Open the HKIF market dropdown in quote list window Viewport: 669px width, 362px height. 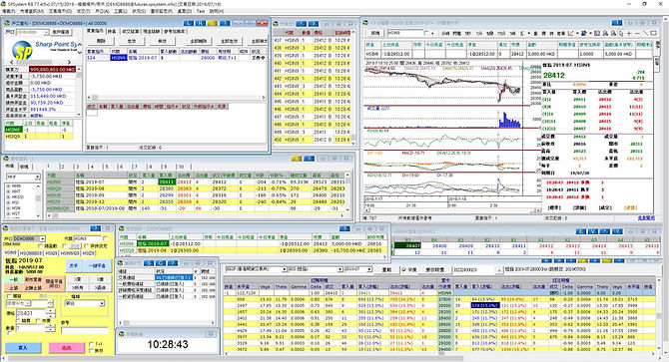coord(38,177)
